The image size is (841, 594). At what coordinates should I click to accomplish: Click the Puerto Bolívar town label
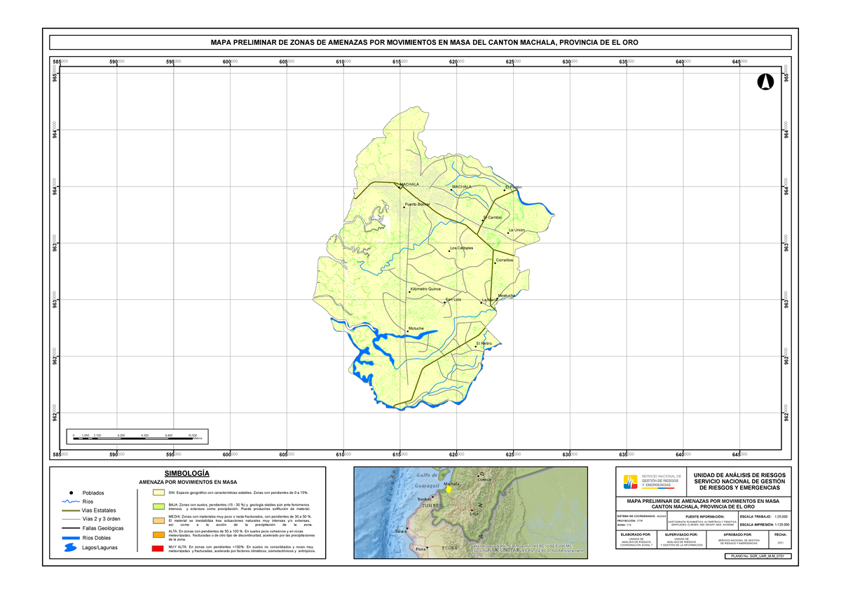(418, 205)
